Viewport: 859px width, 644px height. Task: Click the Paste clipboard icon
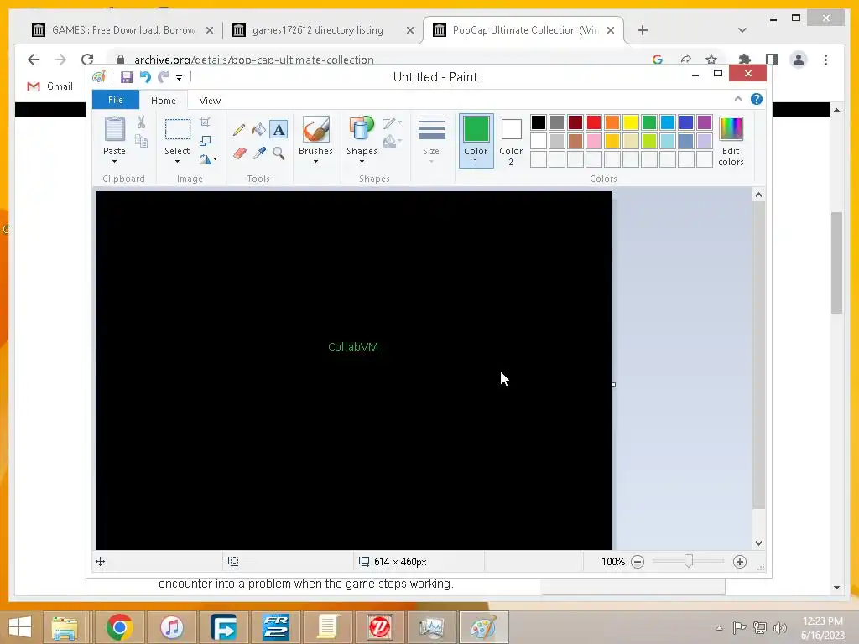click(114, 130)
